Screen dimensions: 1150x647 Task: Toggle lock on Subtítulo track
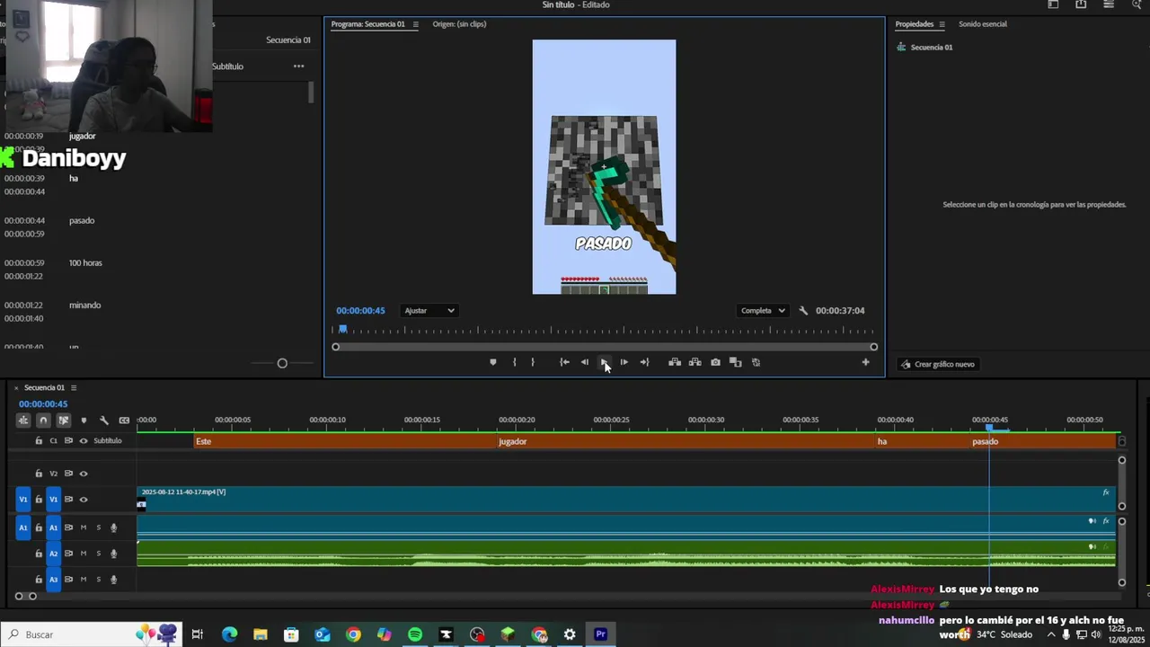click(x=39, y=441)
